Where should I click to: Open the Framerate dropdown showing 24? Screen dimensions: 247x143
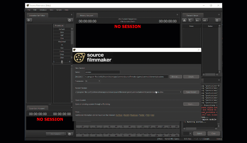click(93, 81)
